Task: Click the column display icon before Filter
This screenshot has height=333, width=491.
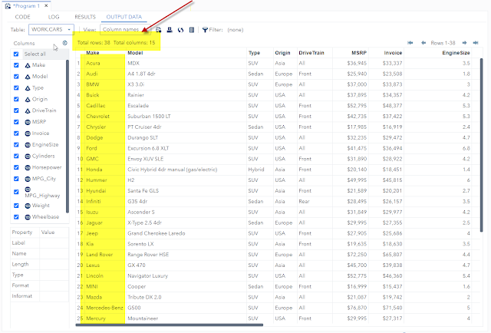Action: (192, 30)
